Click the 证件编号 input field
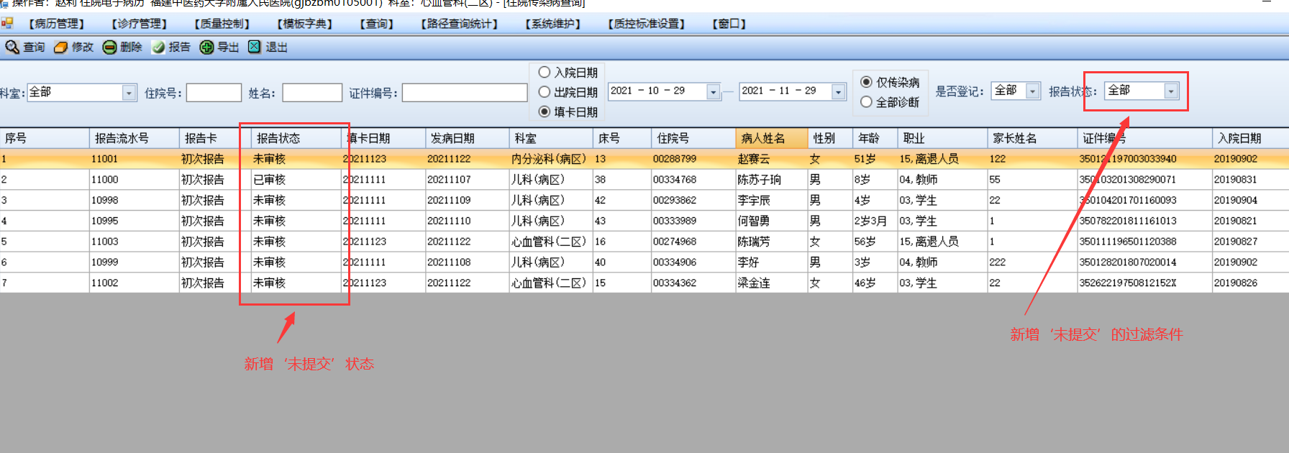Screen dimensions: 1289x453 click(465, 93)
